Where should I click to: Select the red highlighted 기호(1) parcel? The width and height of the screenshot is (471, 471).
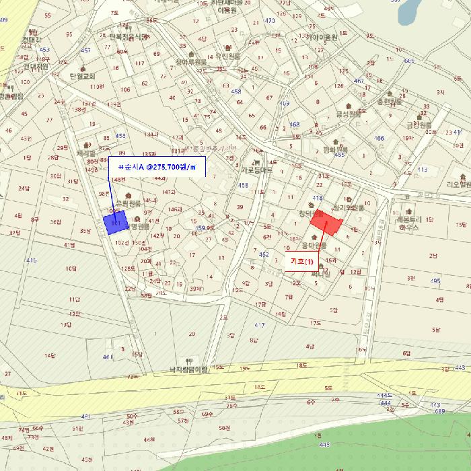(326, 222)
